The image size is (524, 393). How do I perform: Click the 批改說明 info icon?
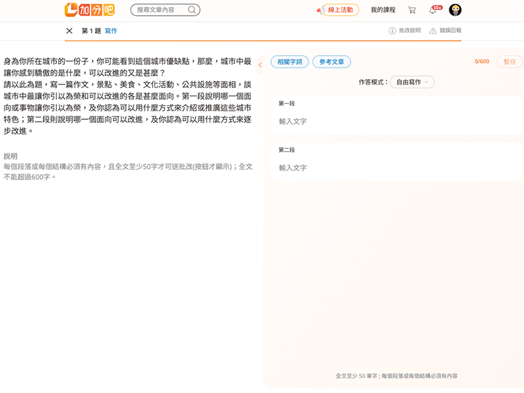coord(392,31)
